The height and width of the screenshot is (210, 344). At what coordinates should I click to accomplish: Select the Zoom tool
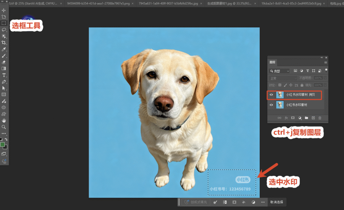pyautogui.click(x=4, y=127)
